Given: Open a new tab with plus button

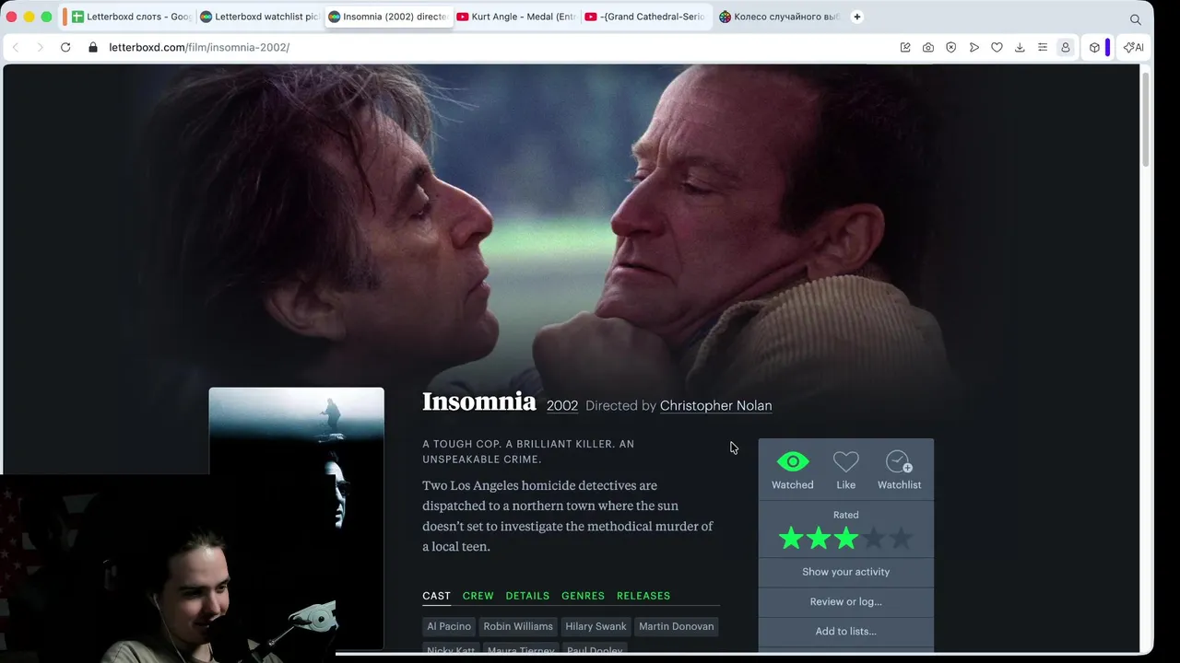Looking at the screenshot, I should click(857, 17).
